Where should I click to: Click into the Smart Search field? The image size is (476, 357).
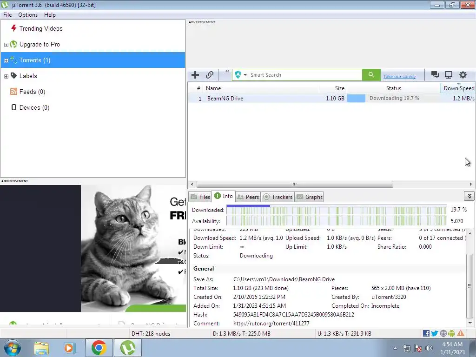[x=305, y=75]
